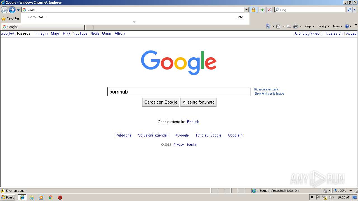Click the browser Back arrow button
The width and height of the screenshot is (358, 201).
point(4,10)
